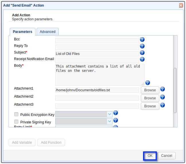Viewport: 186px width, 164px height.
Task: Show help for Receipt Notification Email
Action: (142, 59)
